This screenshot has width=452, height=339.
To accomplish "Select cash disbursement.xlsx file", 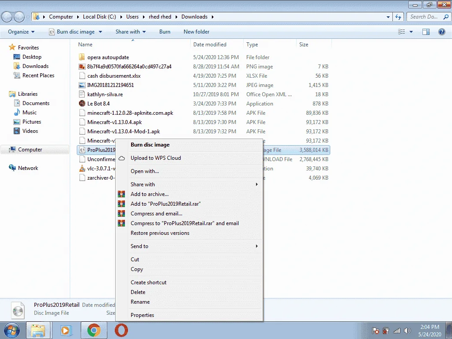I will point(114,76).
